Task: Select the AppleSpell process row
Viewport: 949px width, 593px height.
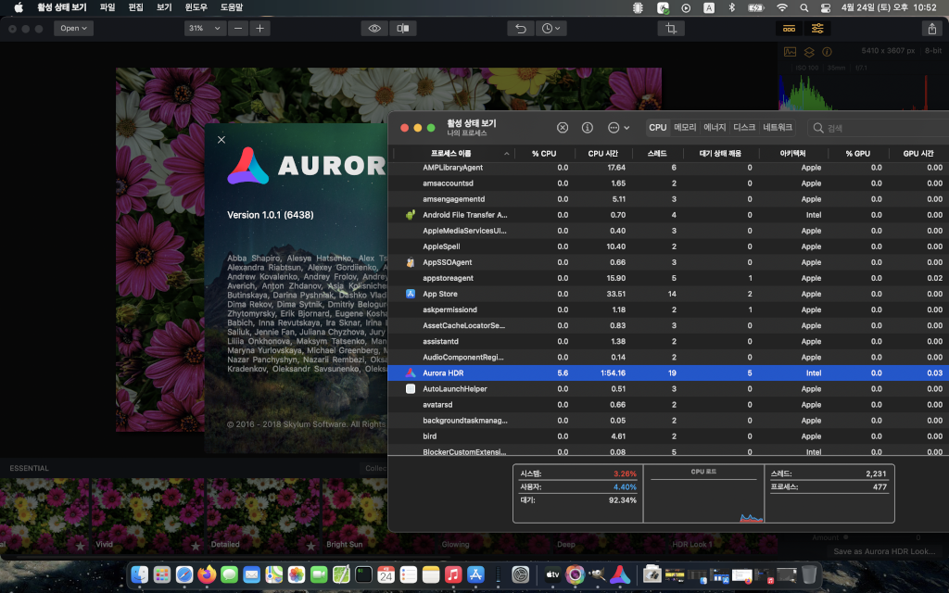Action: pyautogui.click(x=668, y=246)
